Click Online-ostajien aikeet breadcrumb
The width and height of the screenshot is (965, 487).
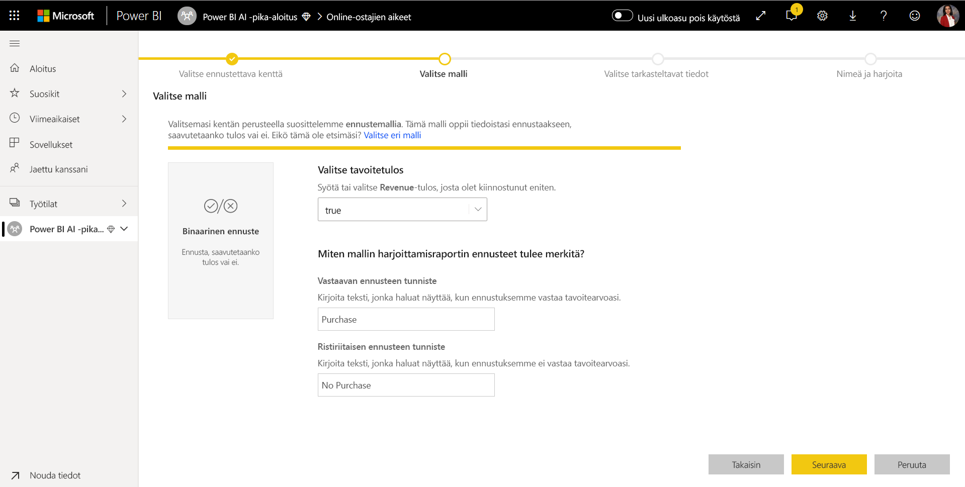point(369,17)
